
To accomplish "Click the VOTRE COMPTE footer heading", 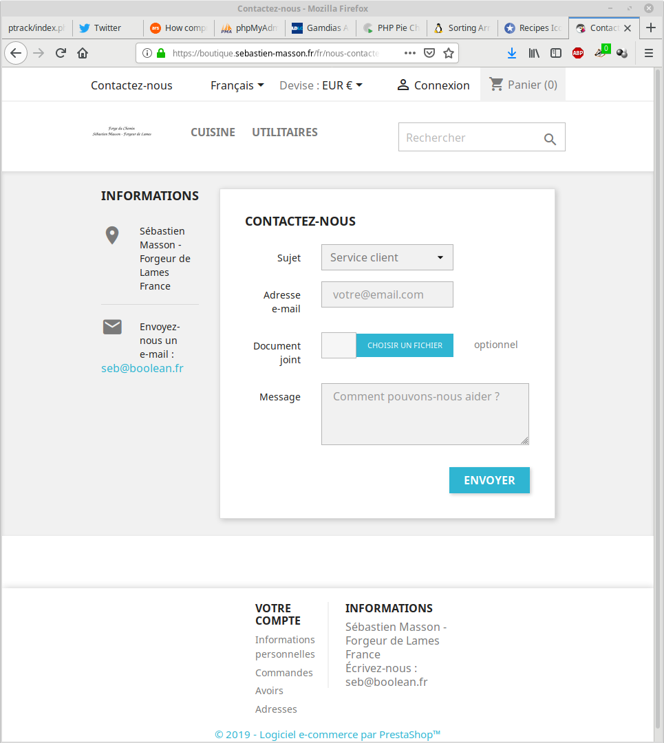I will 278,614.
